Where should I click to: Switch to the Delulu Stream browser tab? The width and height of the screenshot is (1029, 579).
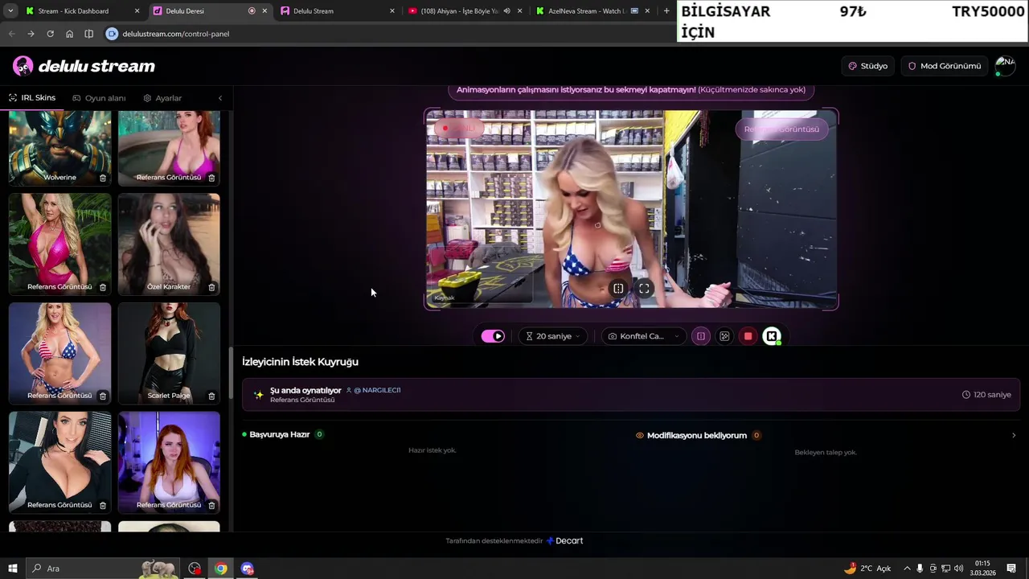coord(336,11)
